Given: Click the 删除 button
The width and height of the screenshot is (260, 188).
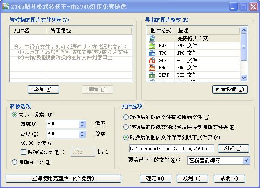Looking at the screenshot, I should click(x=97, y=89).
